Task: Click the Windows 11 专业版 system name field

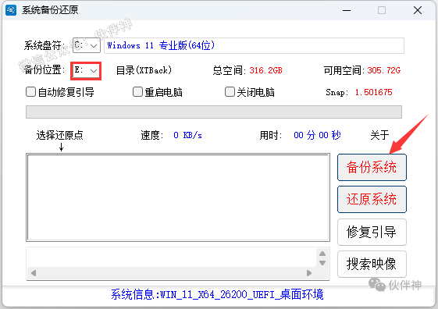Action: point(254,45)
